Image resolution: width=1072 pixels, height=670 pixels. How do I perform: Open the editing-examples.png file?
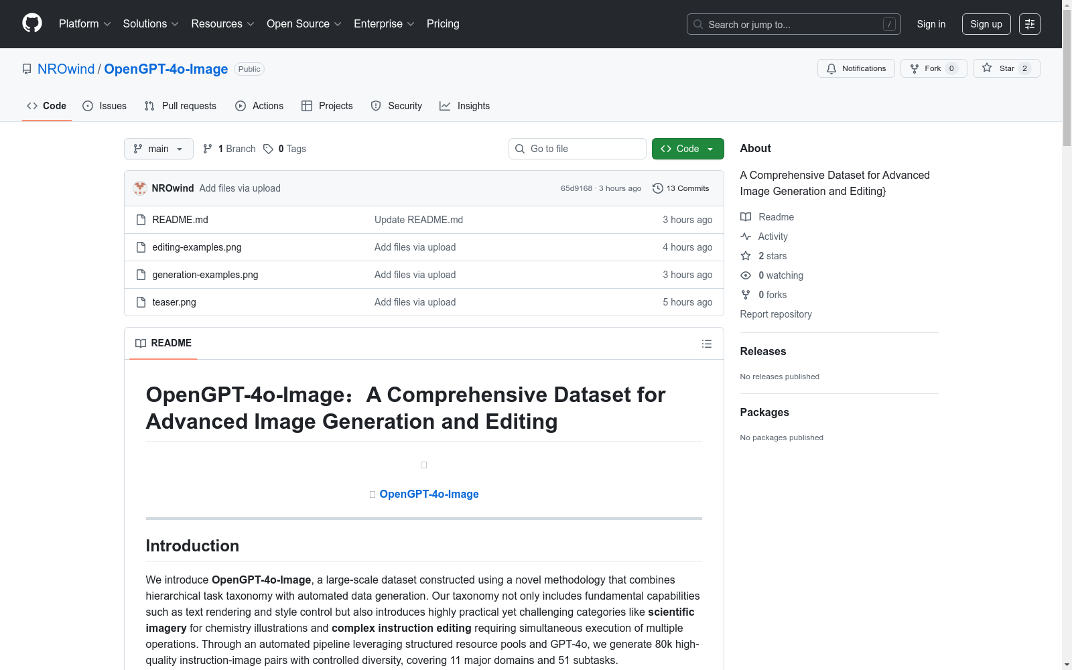coord(197,247)
